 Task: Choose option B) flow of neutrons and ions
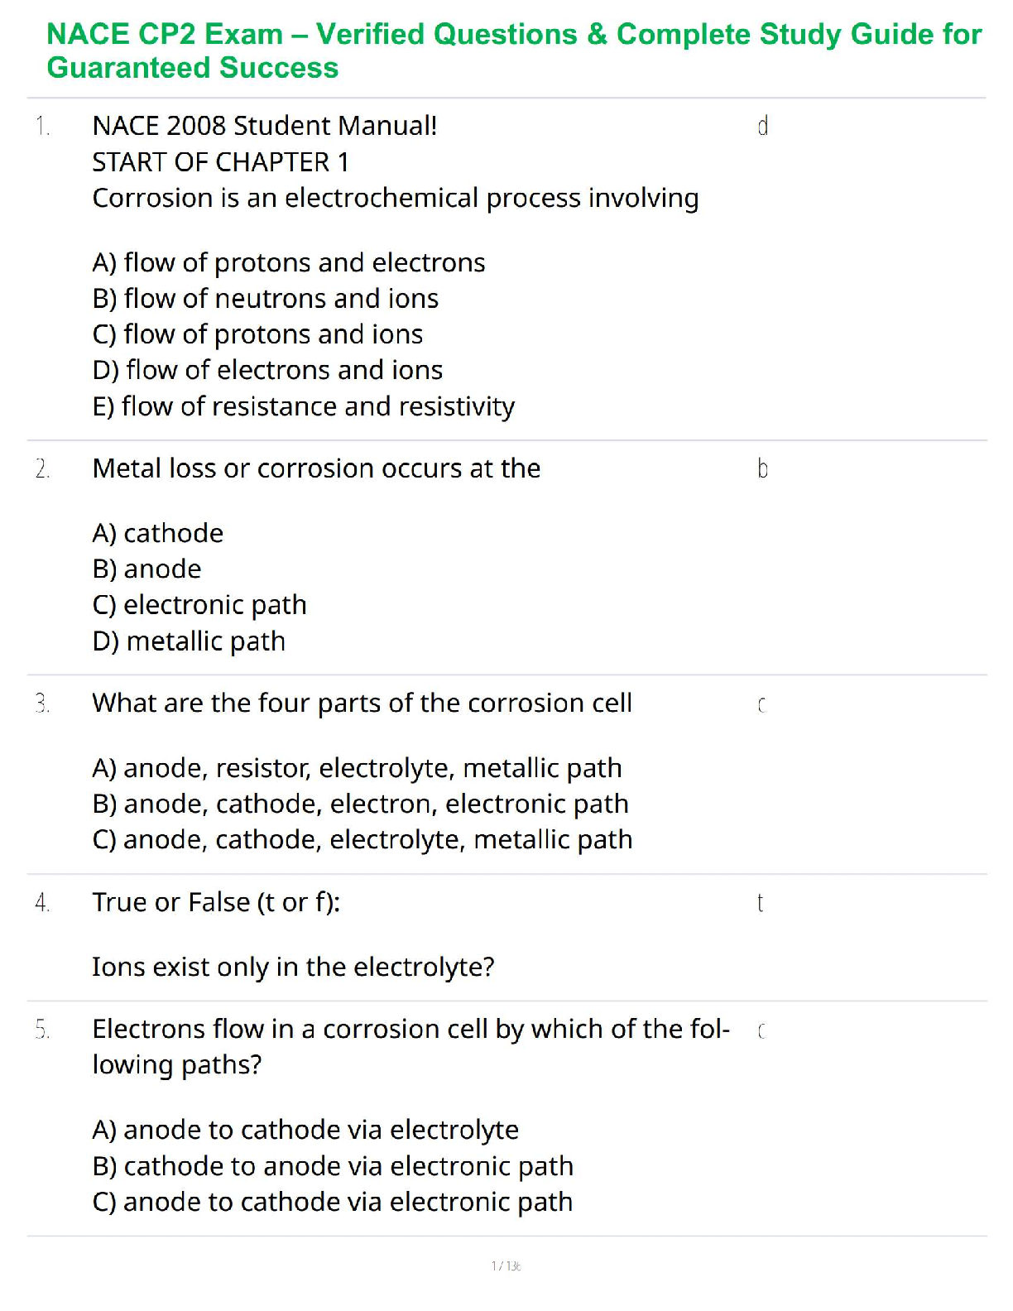coord(266,298)
